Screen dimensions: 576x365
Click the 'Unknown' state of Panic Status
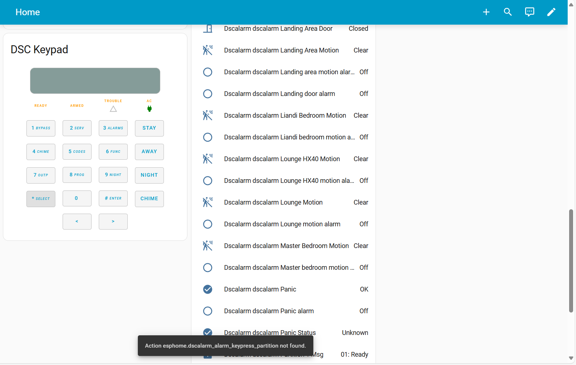click(355, 333)
